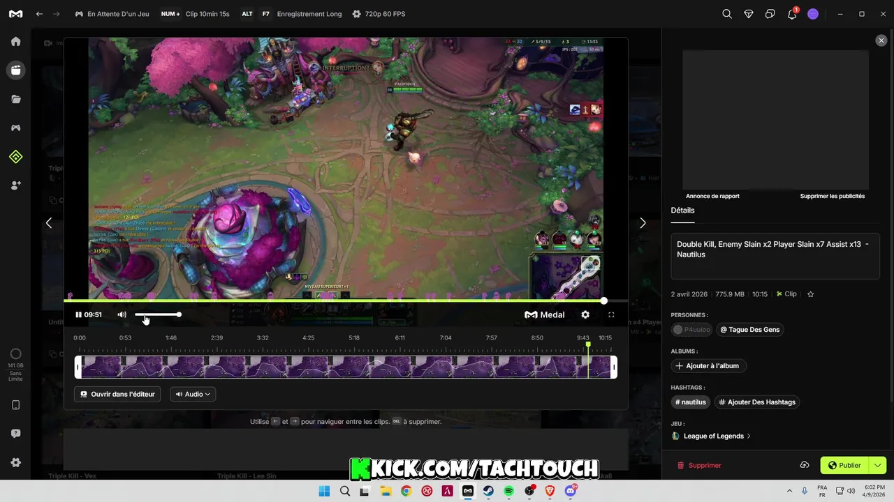Delete clip with Supprimer
This screenshot has width=894, height=502.
click(699, 465)
